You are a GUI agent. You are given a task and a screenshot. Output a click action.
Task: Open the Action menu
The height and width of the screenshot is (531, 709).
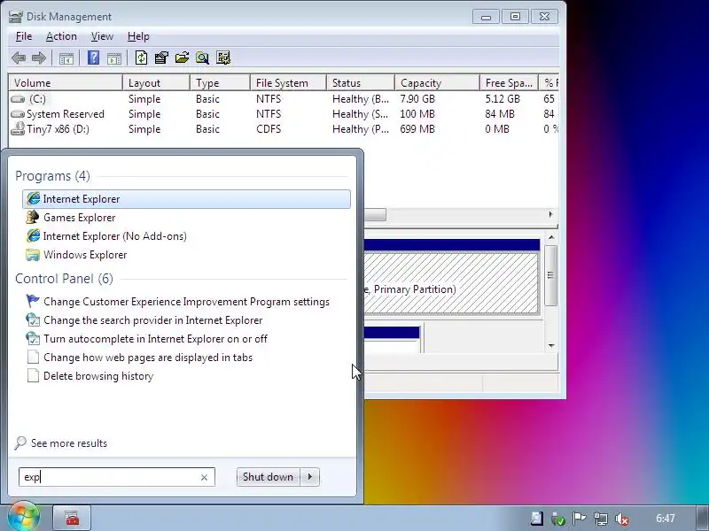click(x=61, y=36)
